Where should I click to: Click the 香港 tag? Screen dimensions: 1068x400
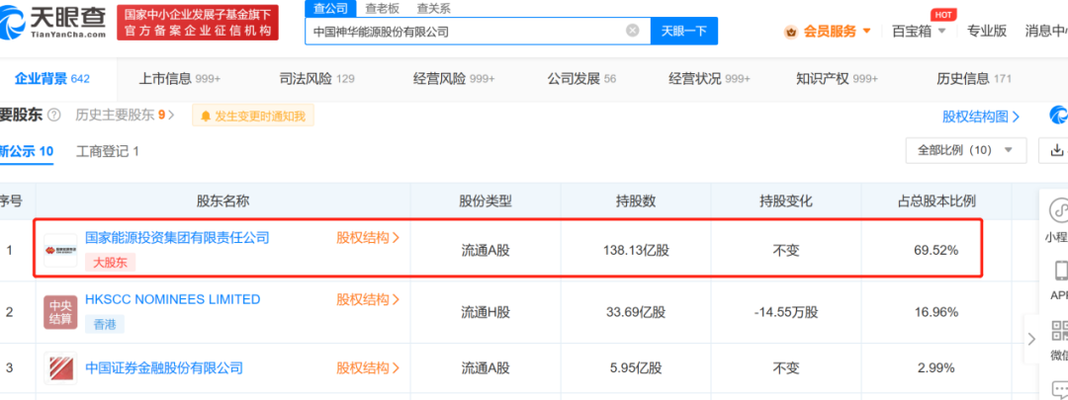[x=105, y=325]
